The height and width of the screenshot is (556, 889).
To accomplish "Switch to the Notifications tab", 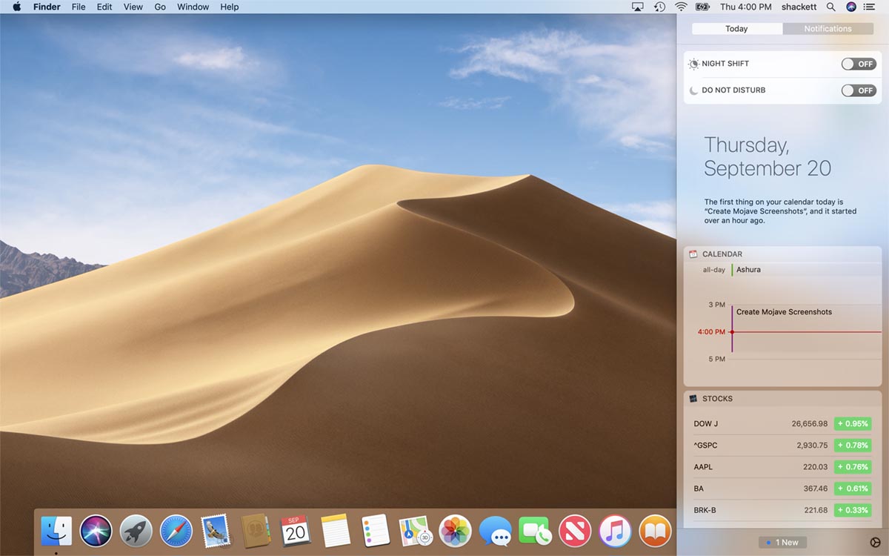I will click(828, 28).
